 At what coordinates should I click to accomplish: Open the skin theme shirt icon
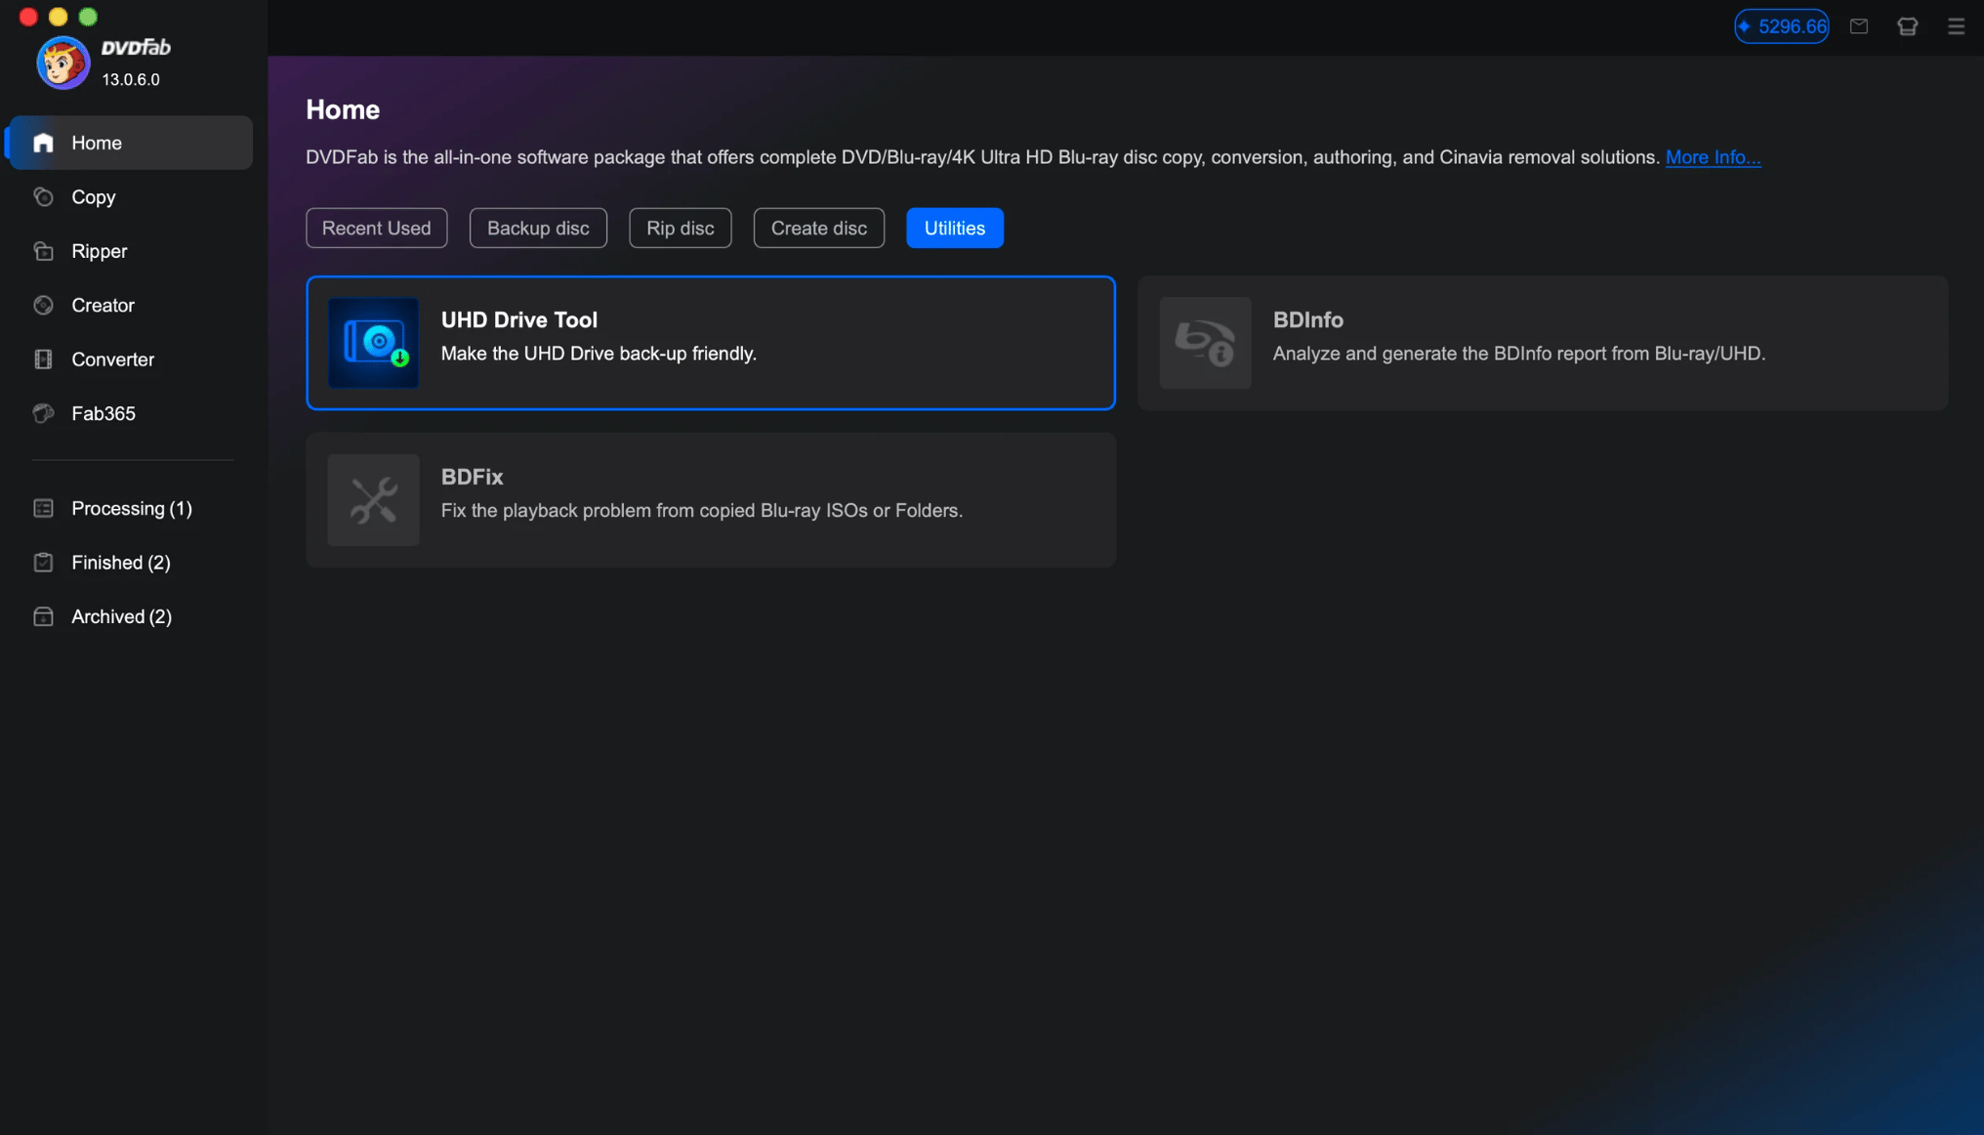pyautogui.click(x=1907, y=26)
